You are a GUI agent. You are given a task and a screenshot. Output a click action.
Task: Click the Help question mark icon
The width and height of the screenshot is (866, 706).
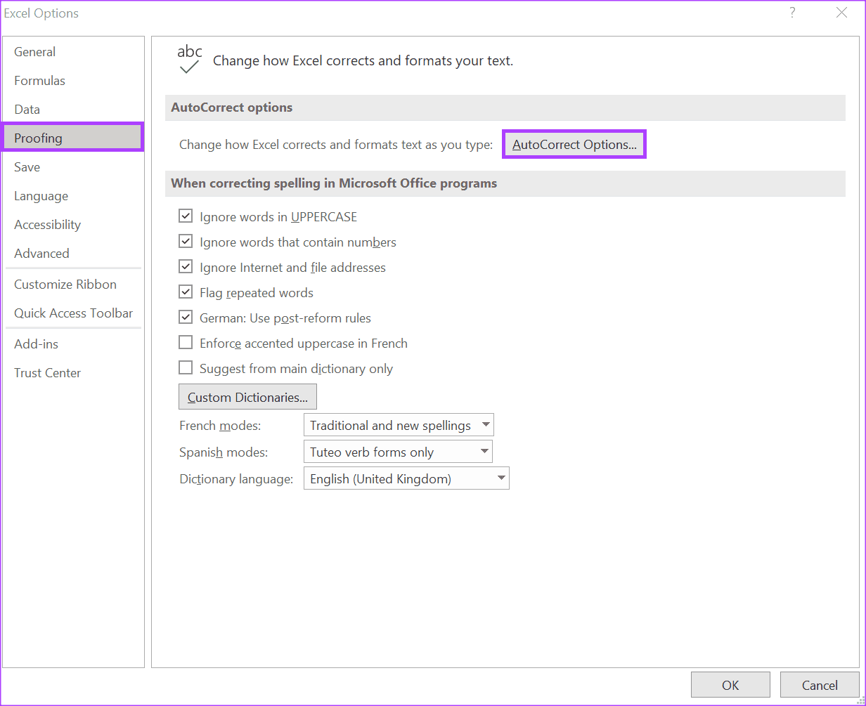point(792,13)
